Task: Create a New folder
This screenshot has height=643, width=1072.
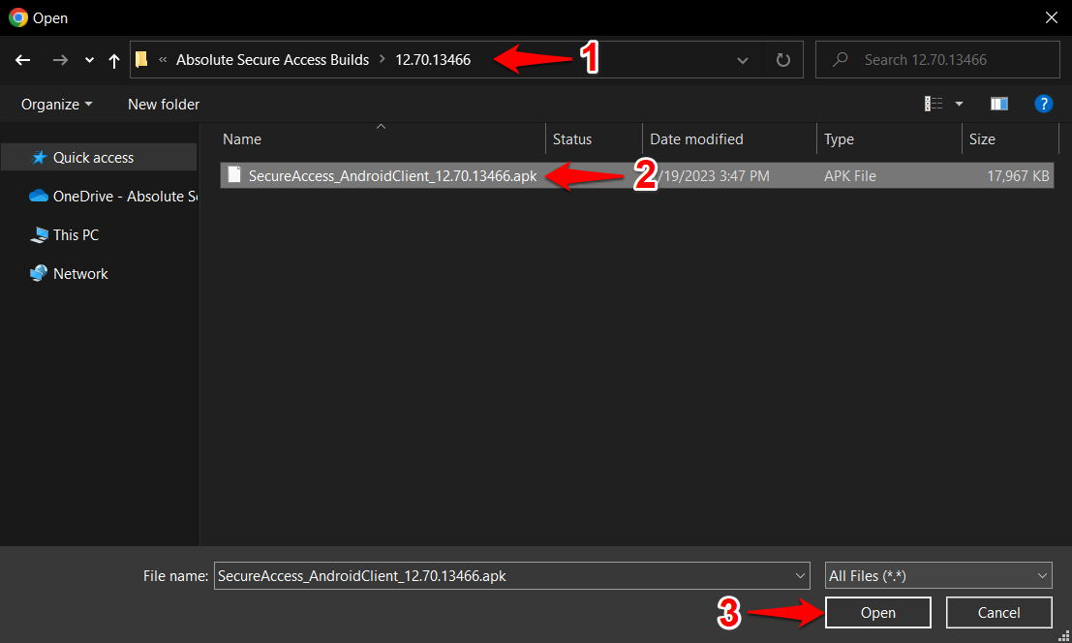Action: coord(164,105)
